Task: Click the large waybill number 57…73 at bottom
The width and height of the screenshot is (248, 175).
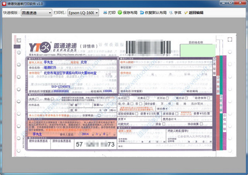Action: click(x=95, y=144)
